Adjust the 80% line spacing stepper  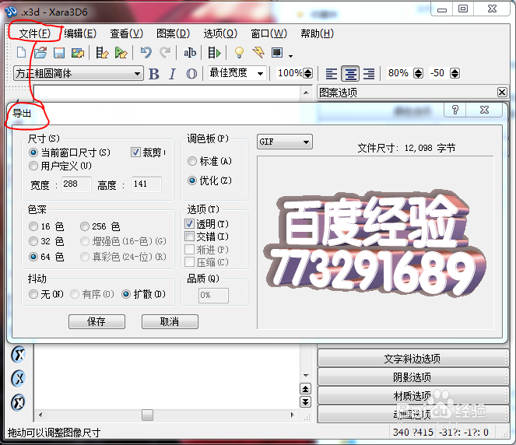coord(418,73)
